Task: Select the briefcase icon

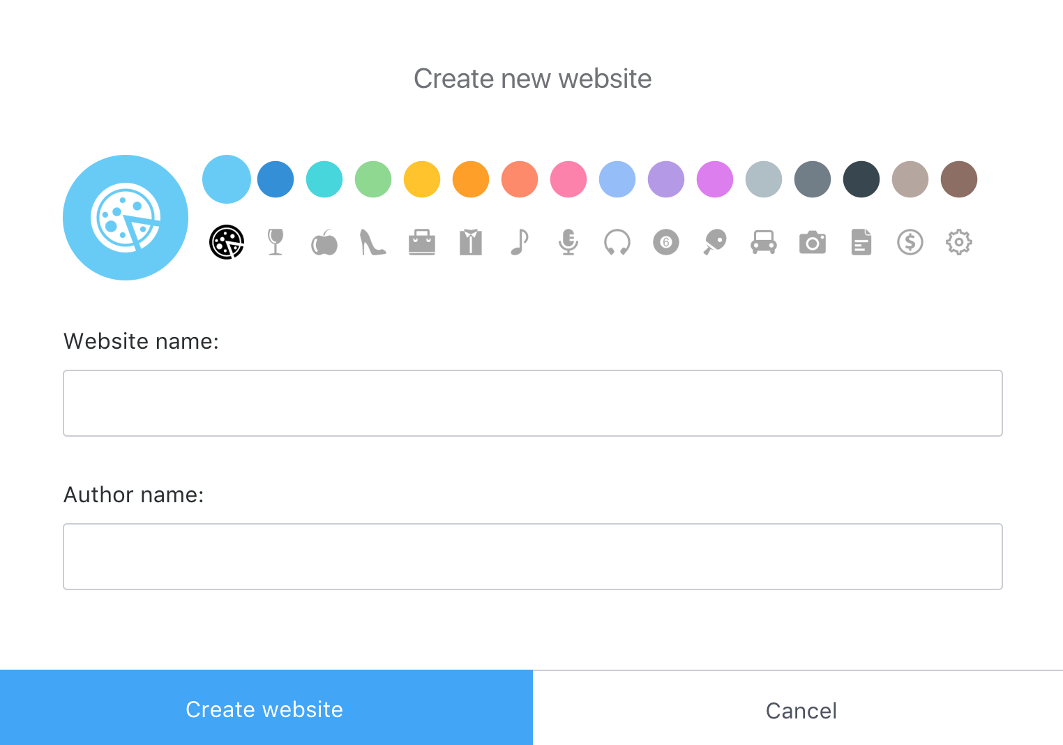Action: pyautogui.click(x=422, y=242)
